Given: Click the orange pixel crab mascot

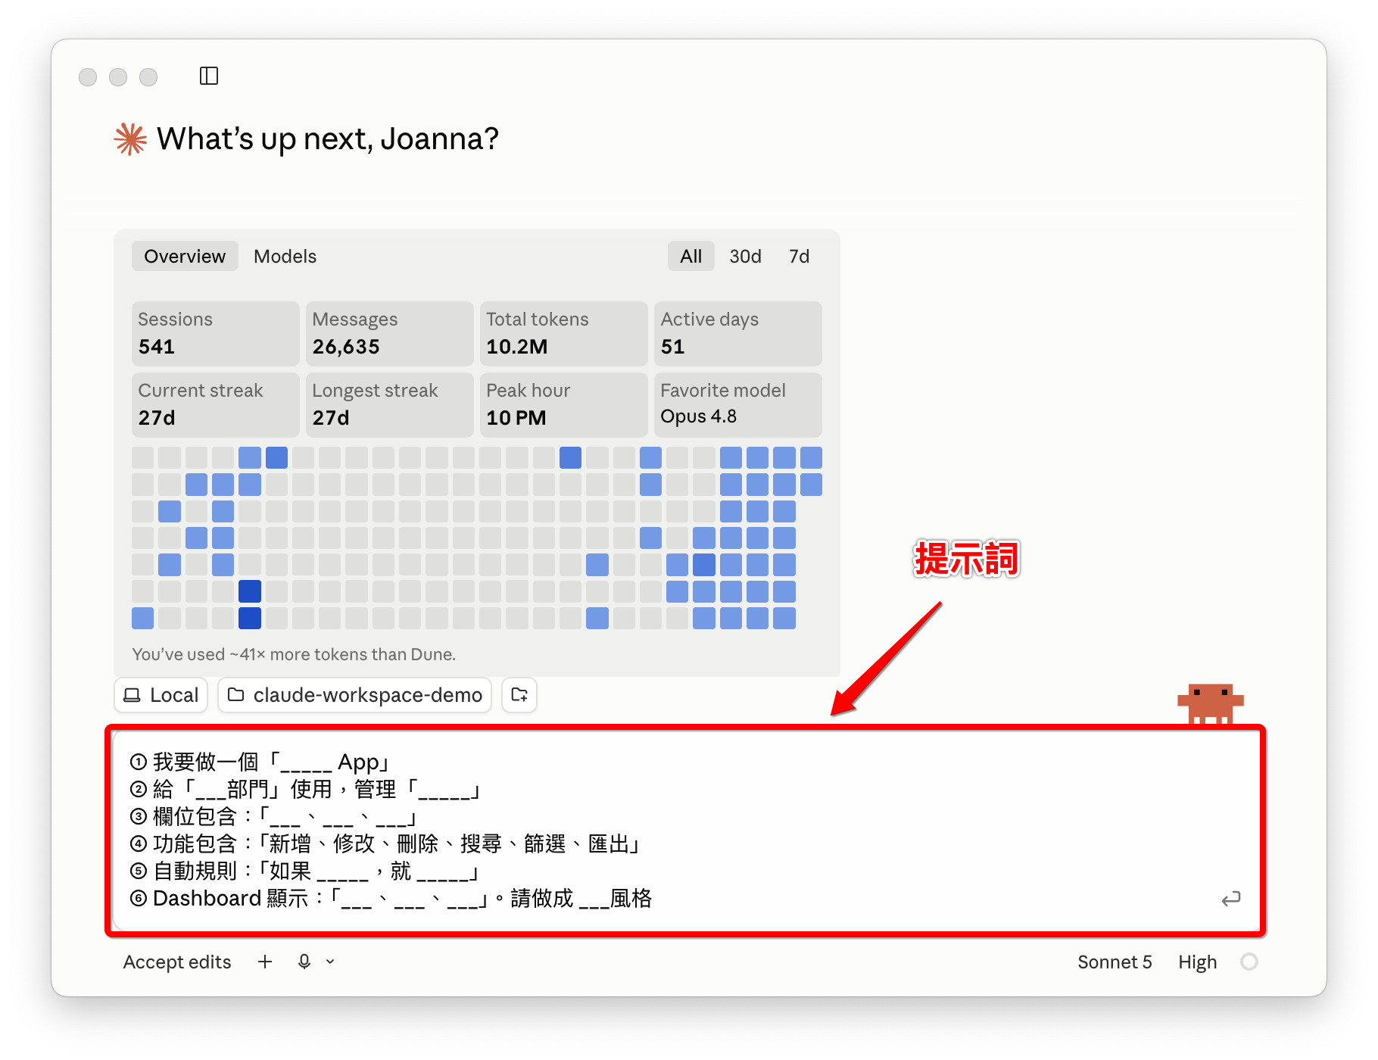Looking at the screenshot, I should click(x=1210, y=704).
